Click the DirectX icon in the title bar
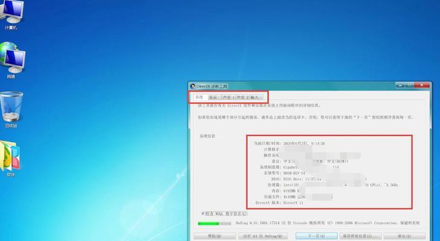The image size is (440, 241). 193,86
